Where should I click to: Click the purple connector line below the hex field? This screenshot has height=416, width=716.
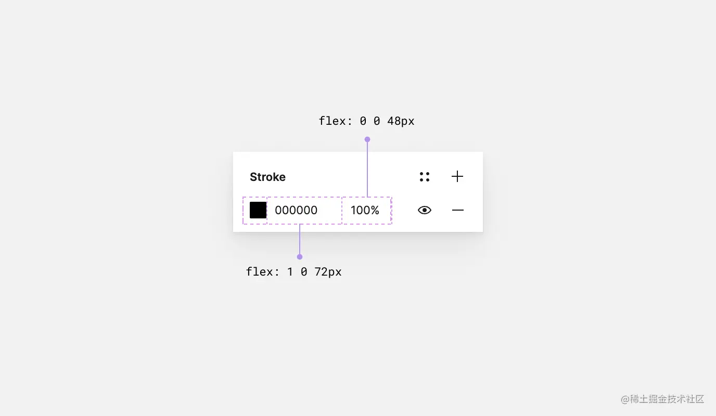pos(300,240)
